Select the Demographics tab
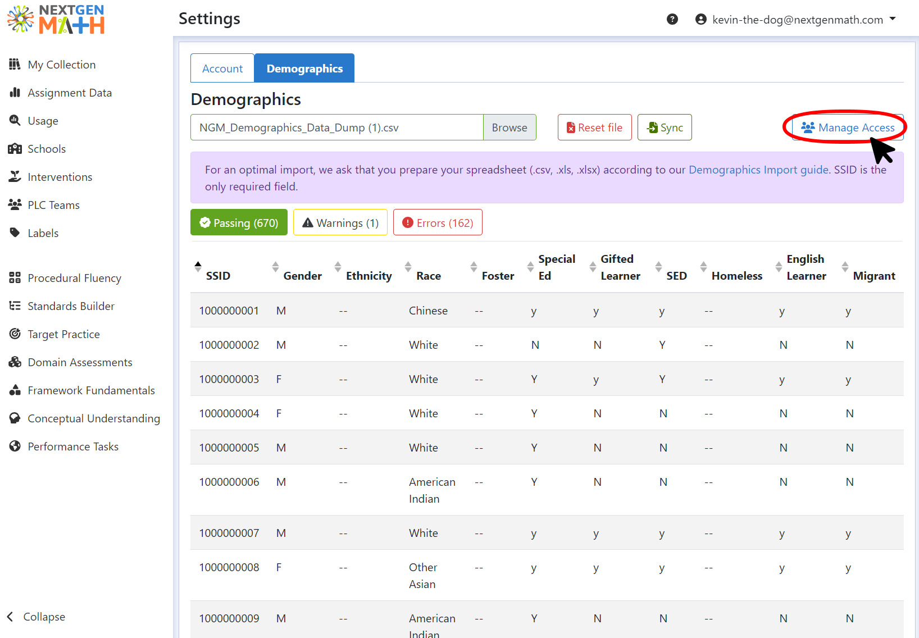The width and height of the screenshot is (919, 638). pyautogui.click(x=304, y=69)
